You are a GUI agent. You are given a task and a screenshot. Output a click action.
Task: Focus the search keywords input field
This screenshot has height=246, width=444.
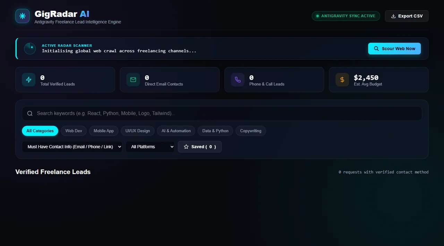222,113
